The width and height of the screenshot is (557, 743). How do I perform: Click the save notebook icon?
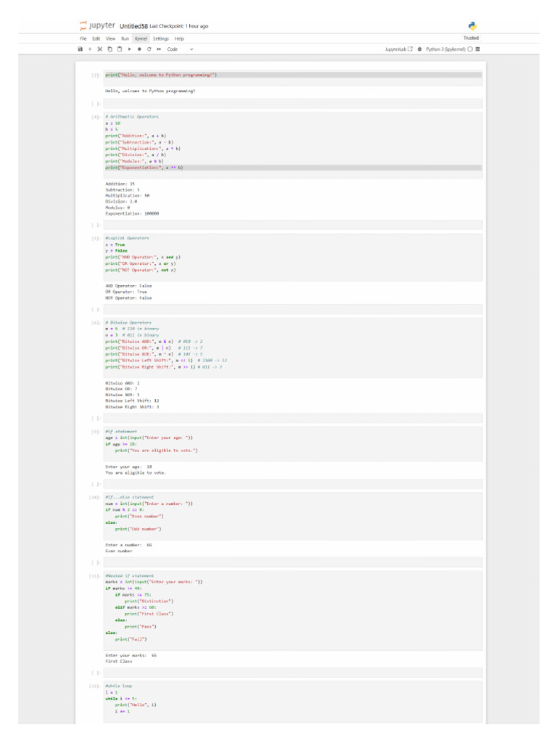click(x=81, y=49)
